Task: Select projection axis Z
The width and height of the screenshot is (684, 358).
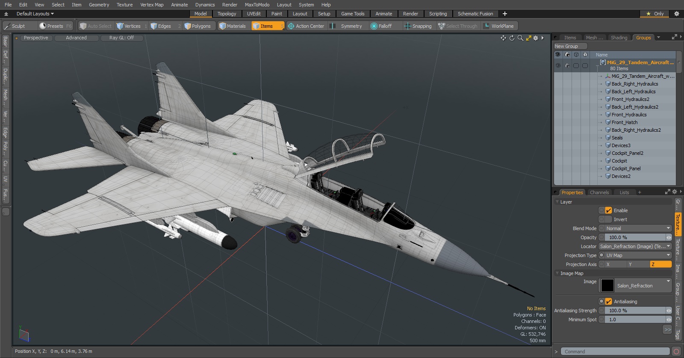Action: pyautogui.click(x=660, y=264)
